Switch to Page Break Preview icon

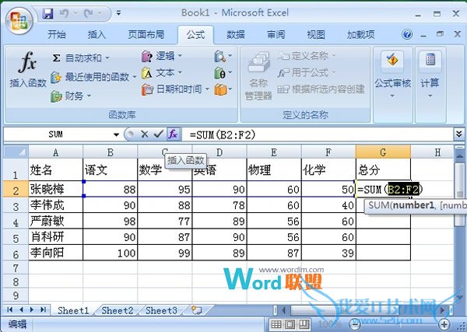[304, 324]
